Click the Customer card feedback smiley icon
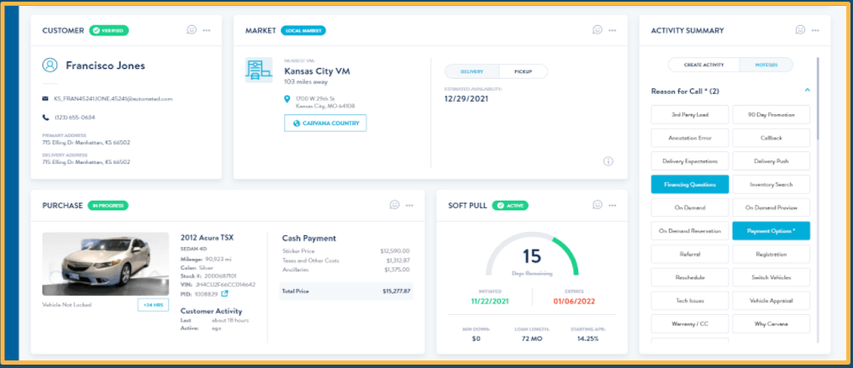Screen dimensions: 853x368 [192, 30]
